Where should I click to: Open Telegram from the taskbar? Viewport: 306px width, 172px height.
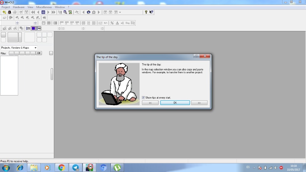(76, 168)
